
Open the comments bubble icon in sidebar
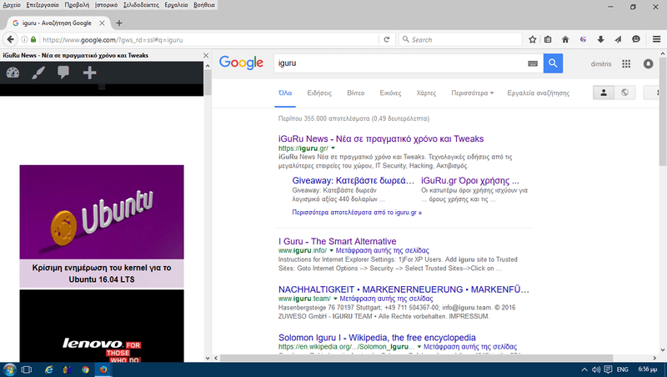point(63,73)
